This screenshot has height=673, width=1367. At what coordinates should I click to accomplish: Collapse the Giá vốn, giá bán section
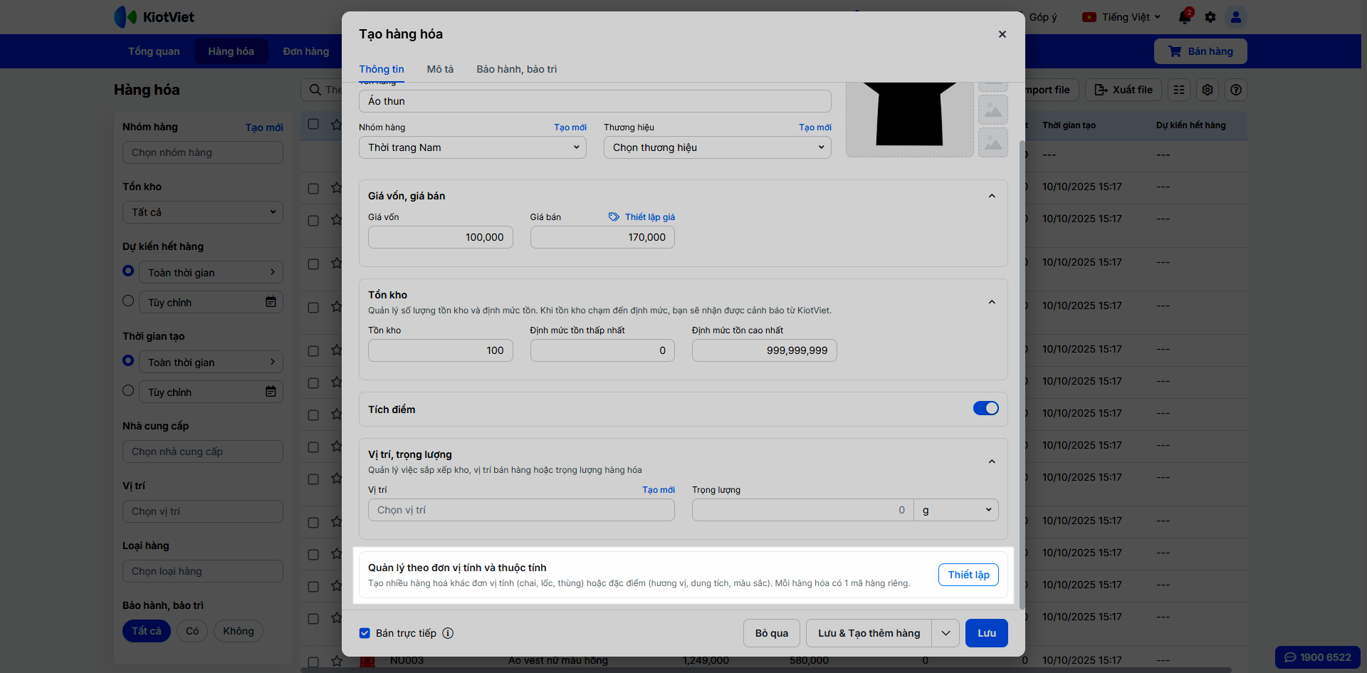pos(992,196)
